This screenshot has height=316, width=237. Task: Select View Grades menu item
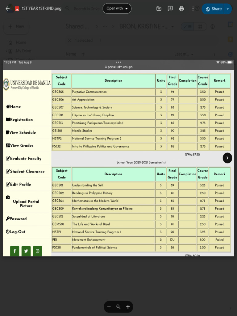point(20,146)
